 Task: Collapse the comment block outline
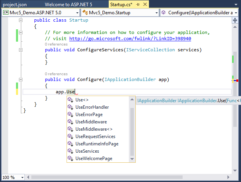tap(21, 32)
